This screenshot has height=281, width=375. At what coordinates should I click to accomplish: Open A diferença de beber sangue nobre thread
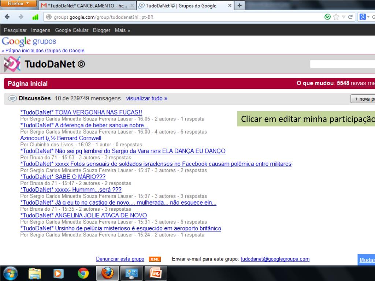tap(84, 125)
